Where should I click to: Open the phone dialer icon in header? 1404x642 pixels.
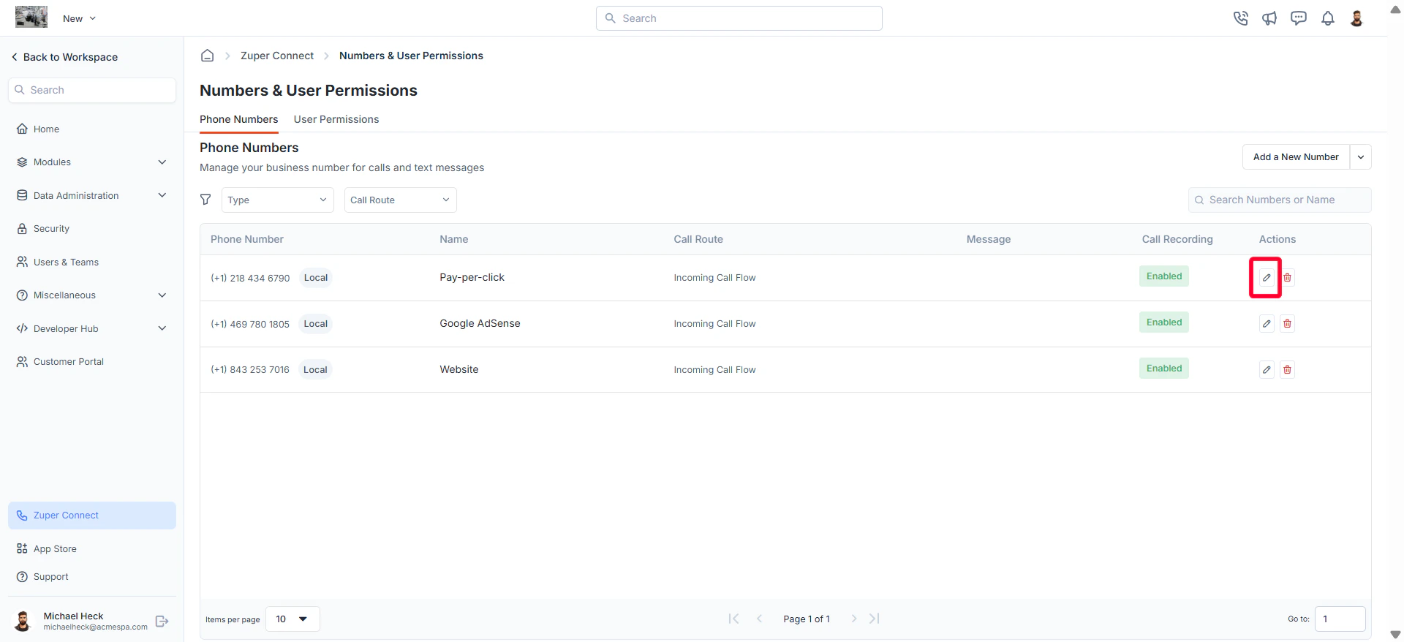[1240, 18]
